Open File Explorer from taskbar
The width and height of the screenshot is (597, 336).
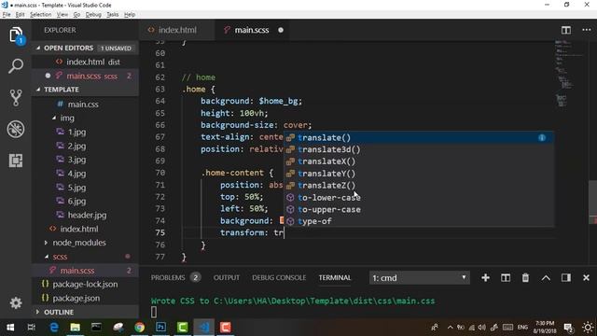click(x=75, y=328)
